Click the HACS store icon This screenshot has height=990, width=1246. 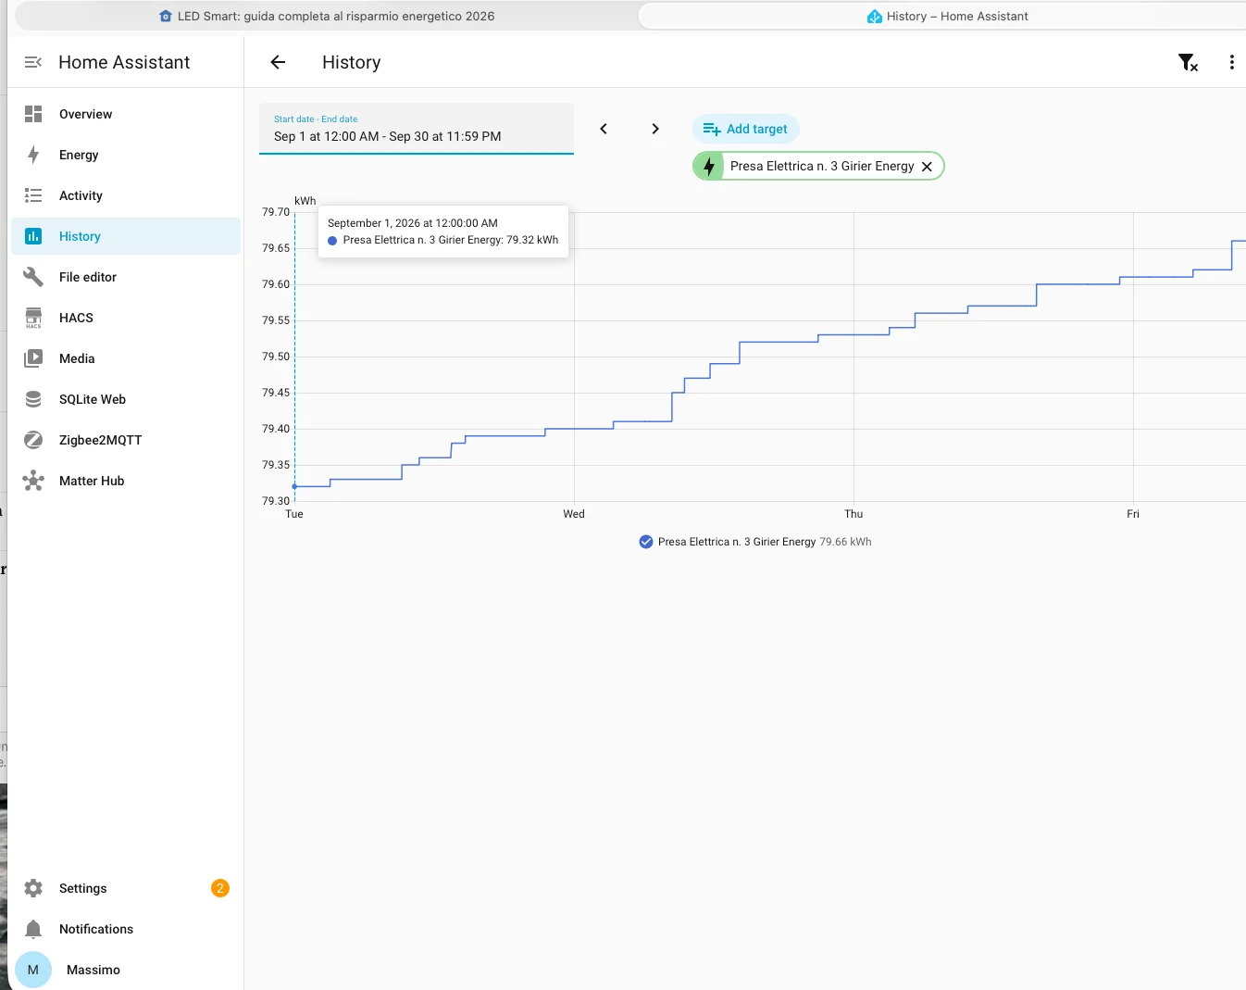[33, 318]
